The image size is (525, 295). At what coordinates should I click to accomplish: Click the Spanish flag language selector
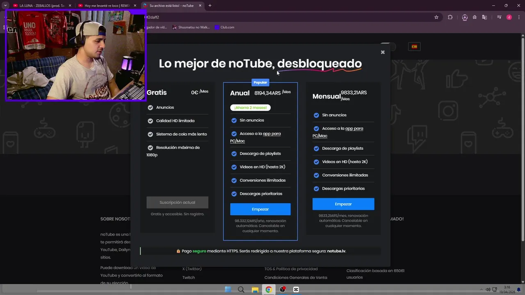414,47
